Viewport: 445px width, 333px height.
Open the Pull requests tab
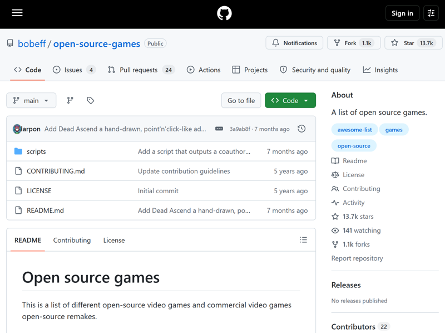pyautogui.click(x=141, y=70)
